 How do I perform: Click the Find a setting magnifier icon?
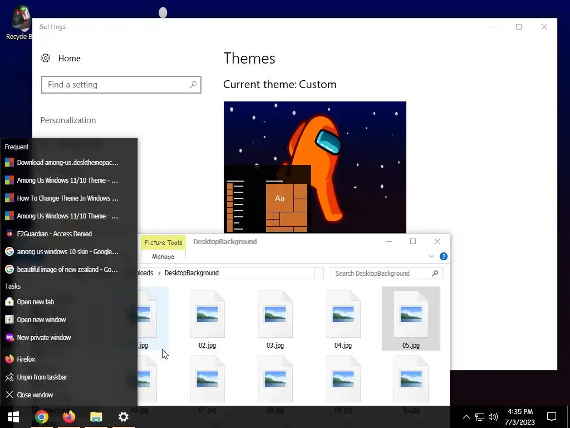pyautogui.click(x=193, y=85)
